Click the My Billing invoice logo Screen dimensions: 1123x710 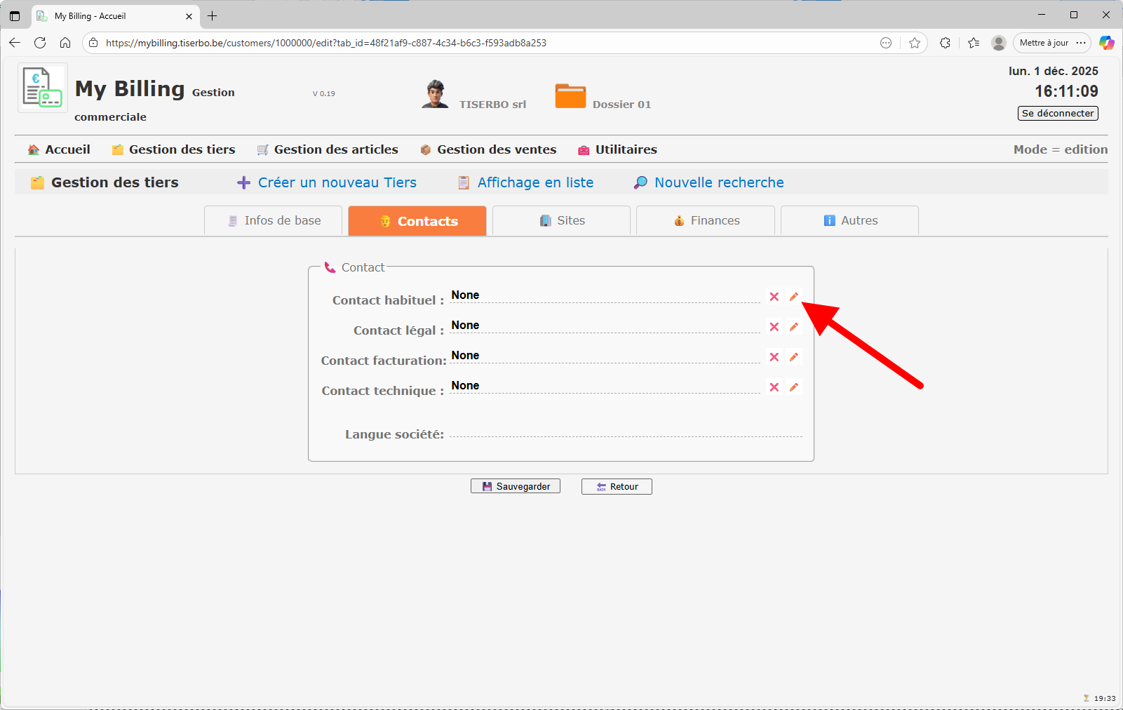click(x=42, y=88)
